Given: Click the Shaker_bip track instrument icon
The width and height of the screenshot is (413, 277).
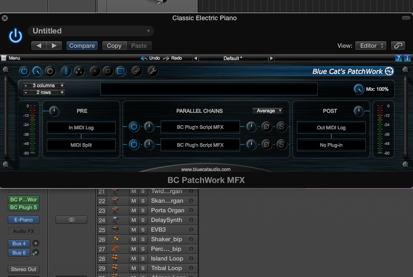Looking at the screenshot, I should coord(115,239).
